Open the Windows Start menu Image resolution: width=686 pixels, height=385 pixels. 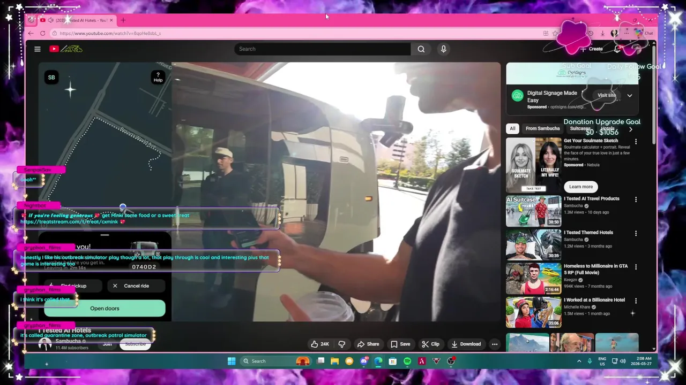point(232,361)
